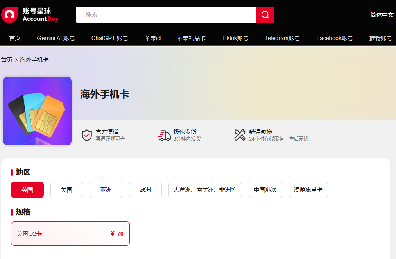Choose the 英国O2卡 ¥76 specification
The width and height of the screenshot is (396, 259).
[70, 234]
